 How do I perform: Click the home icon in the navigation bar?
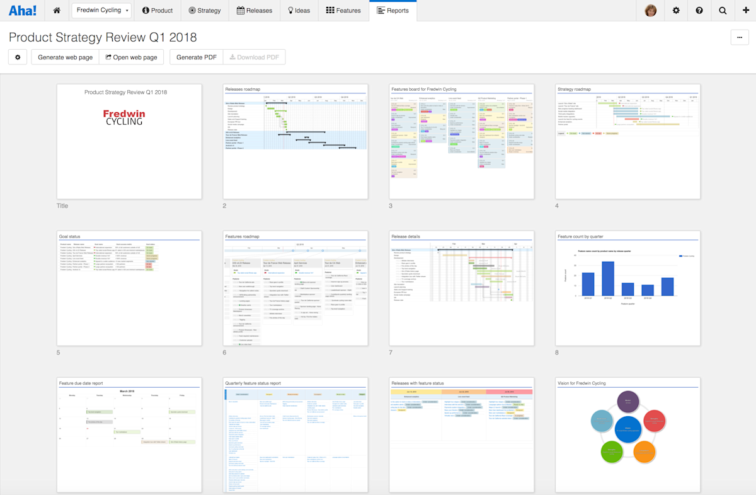click(57, 10)
